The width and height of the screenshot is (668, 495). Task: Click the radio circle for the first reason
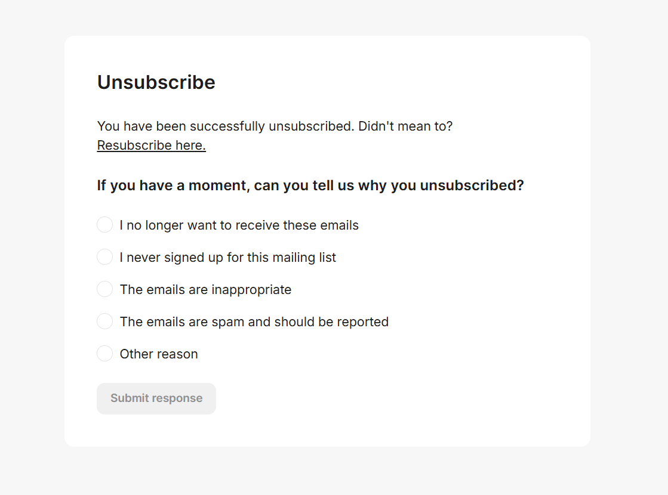tap(104, 225)
